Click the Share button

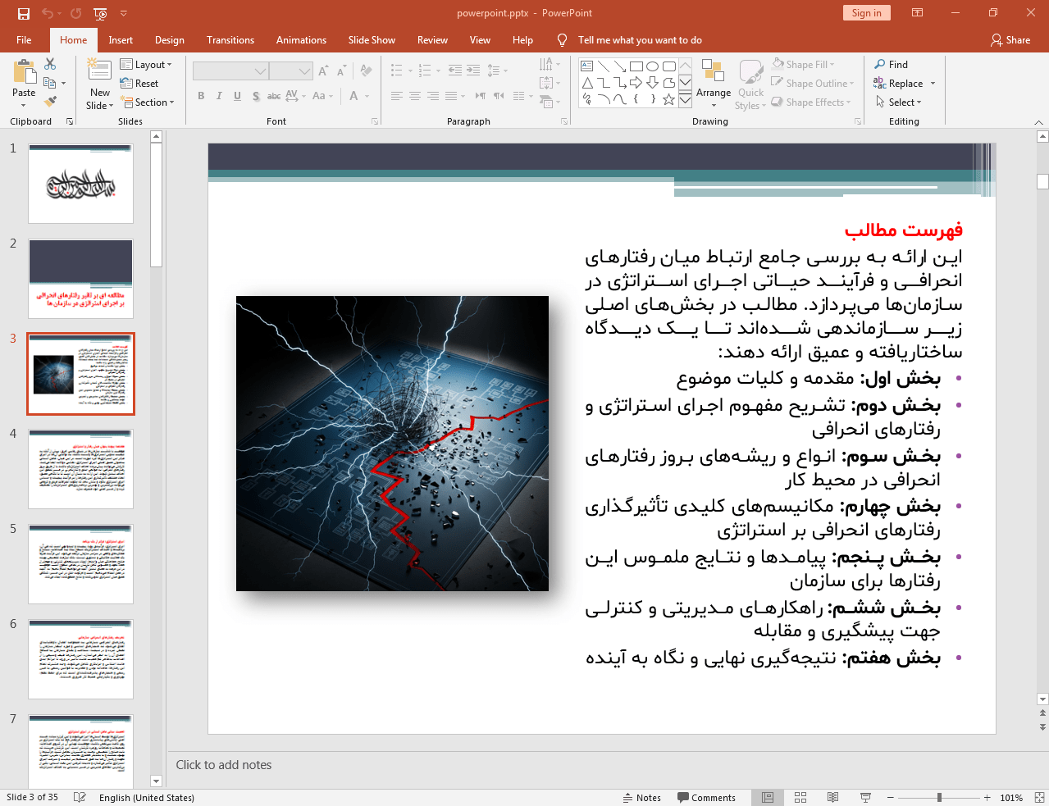(1010, 40)
